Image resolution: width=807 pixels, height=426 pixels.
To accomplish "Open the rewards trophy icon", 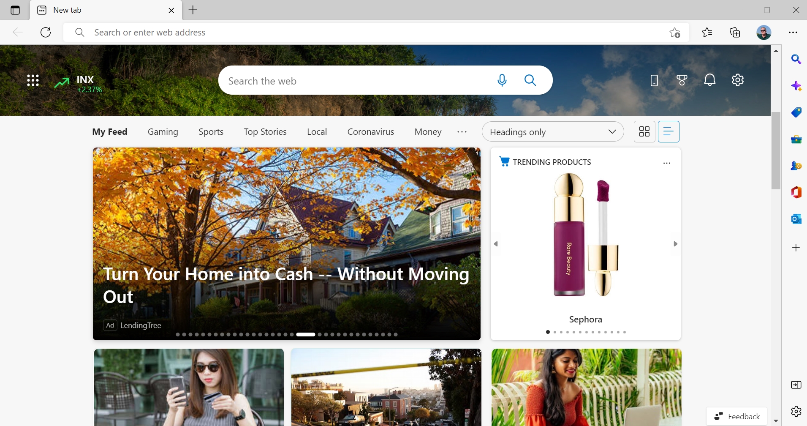I will point(682,80).
